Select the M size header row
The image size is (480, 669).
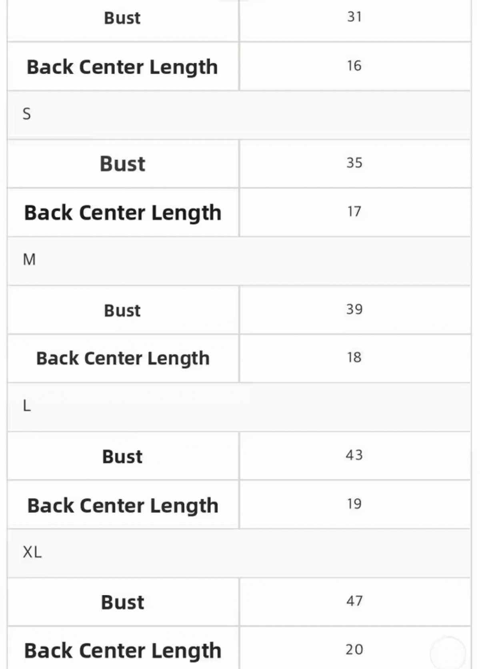(x=239, y=261)
